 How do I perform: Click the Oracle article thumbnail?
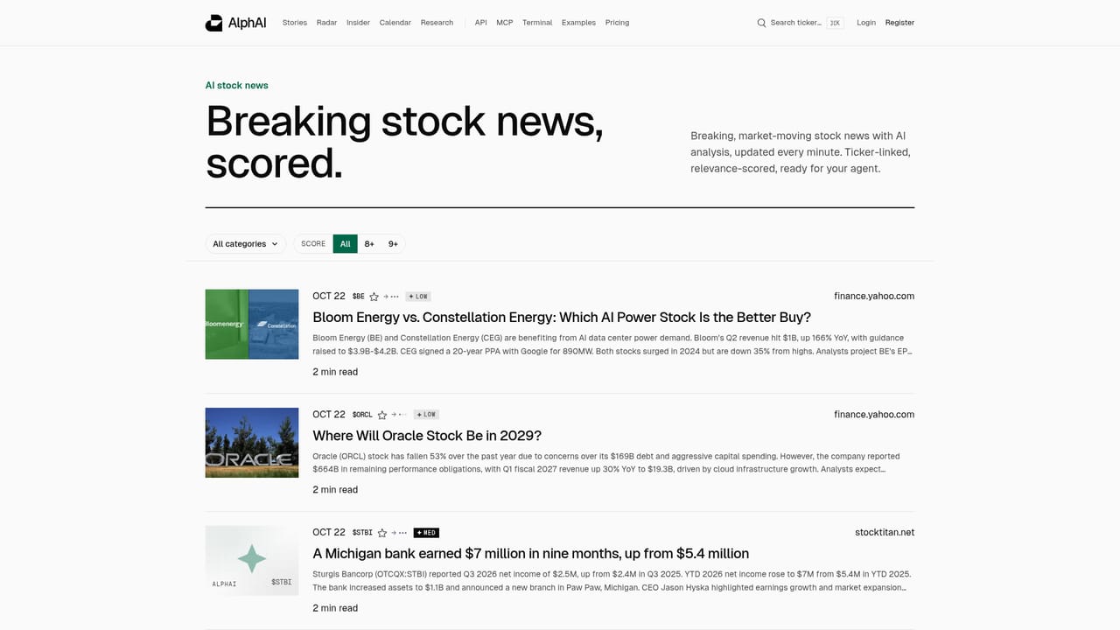(x=252, y=442)
